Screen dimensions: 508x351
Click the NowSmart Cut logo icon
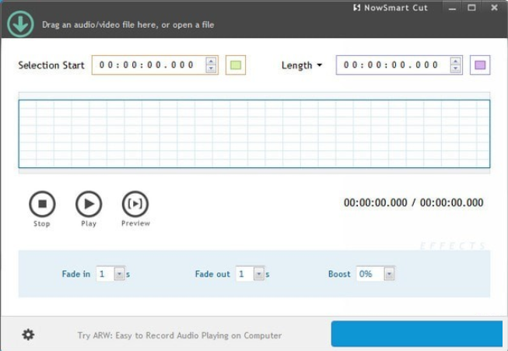point(357,8)
